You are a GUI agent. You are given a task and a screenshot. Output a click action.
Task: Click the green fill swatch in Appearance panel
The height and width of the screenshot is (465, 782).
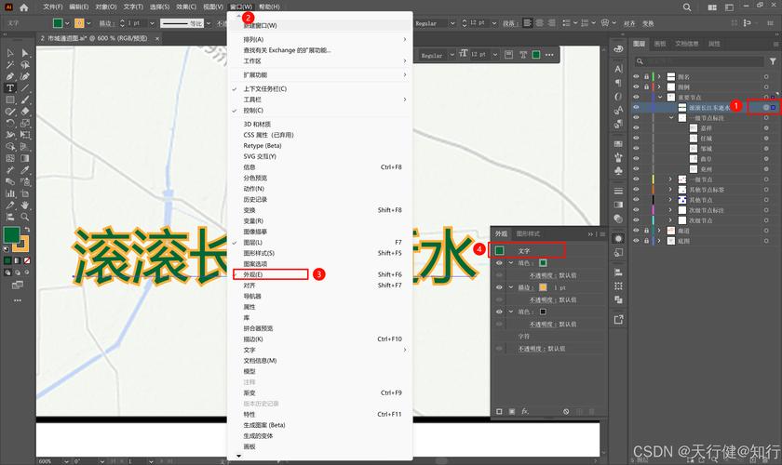543,263
